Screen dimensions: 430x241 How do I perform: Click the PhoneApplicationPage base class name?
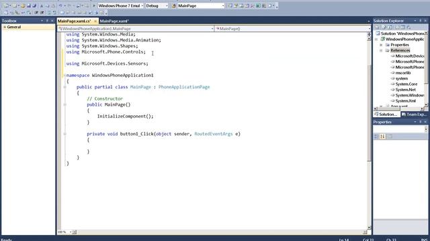pos(184,87)
